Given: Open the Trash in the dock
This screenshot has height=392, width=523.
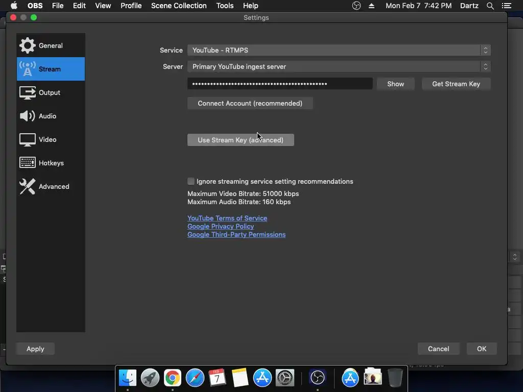Looking at the screenshot, I should pyautogui.click(x=395, y=378).
